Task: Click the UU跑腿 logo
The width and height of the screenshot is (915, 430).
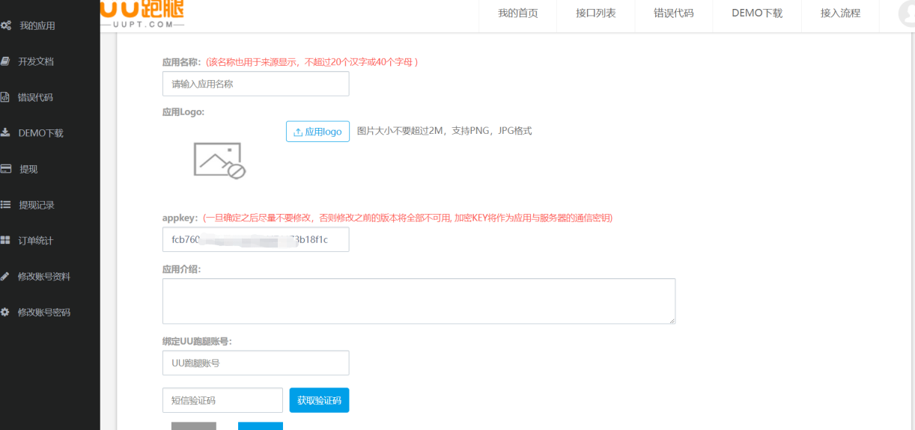Action: coord(142,13)
